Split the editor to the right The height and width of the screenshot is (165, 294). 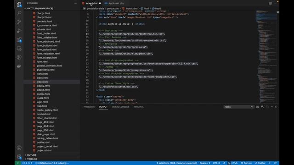pos(270,3)
